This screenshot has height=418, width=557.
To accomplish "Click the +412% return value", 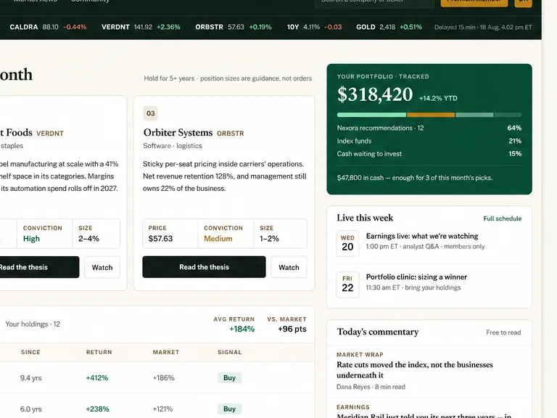I will (x=97, y=378).
